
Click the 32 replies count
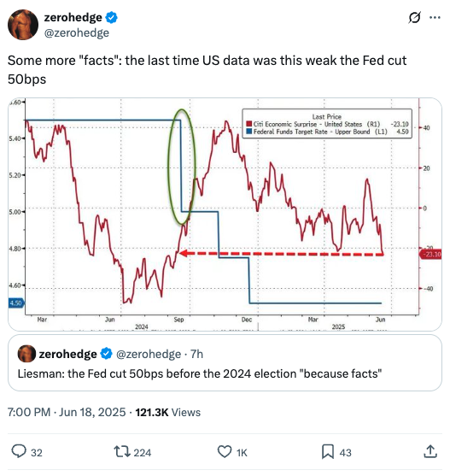pyautogui.click(x=37, y=453)
